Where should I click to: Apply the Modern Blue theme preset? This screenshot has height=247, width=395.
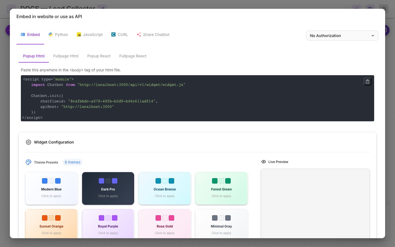pyautogui.click(x=51, y=188)
